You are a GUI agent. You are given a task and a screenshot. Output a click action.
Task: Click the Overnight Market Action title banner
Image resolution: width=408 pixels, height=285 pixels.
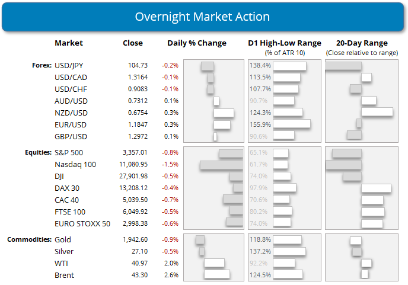point(203,16)
